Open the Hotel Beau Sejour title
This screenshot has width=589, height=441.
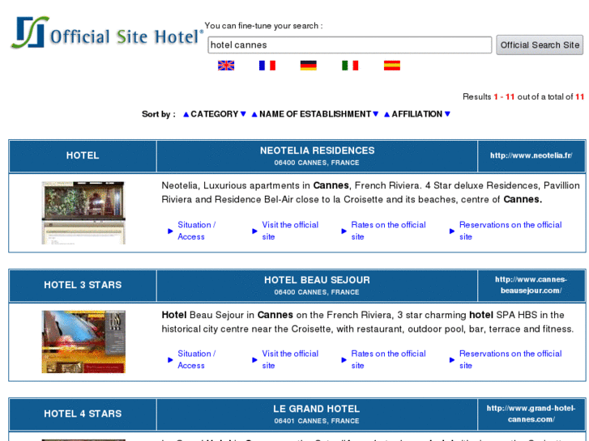317,280
